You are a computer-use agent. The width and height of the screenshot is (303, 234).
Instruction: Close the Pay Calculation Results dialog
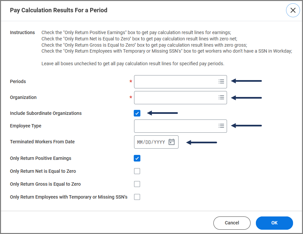point(293,10)
